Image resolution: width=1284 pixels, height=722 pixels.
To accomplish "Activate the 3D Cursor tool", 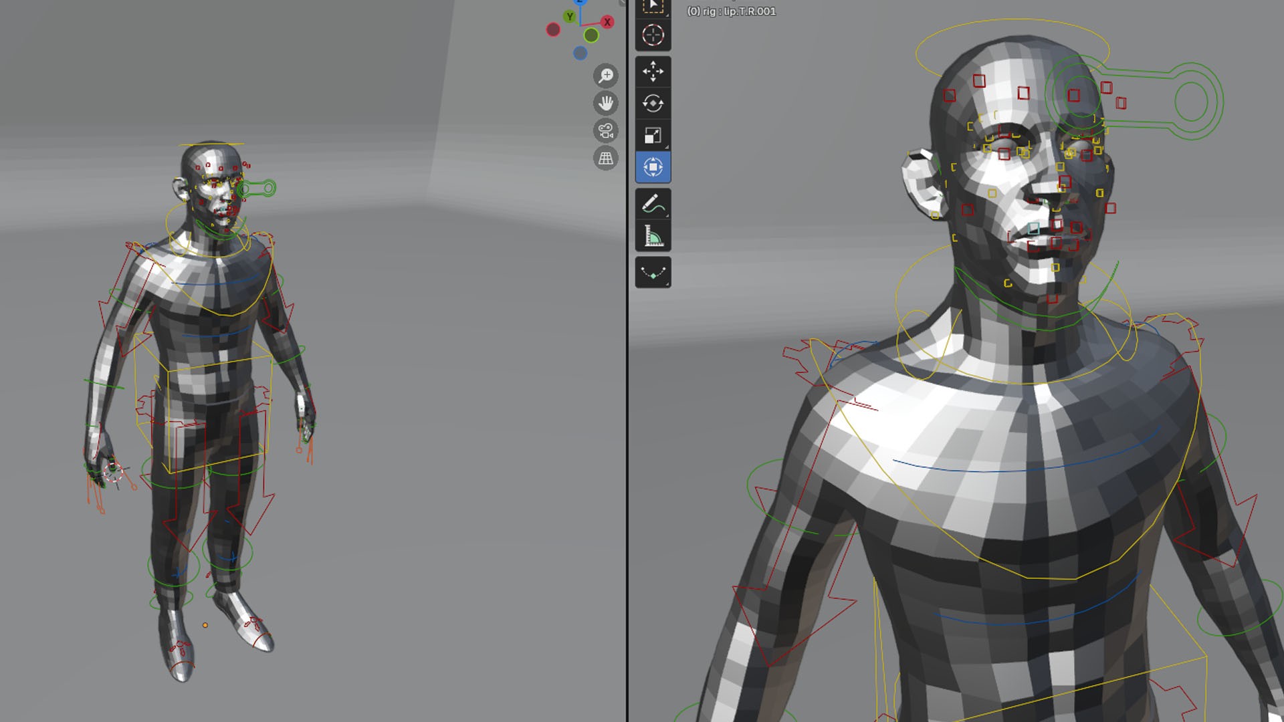I will 653,35.
